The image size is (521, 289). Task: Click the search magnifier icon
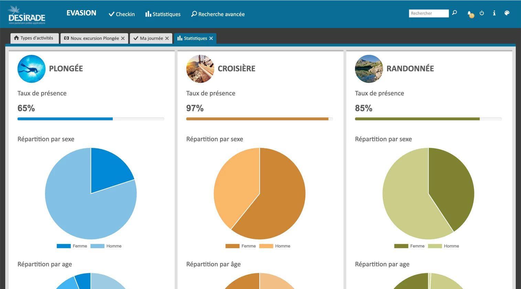[x=455, y=13]
